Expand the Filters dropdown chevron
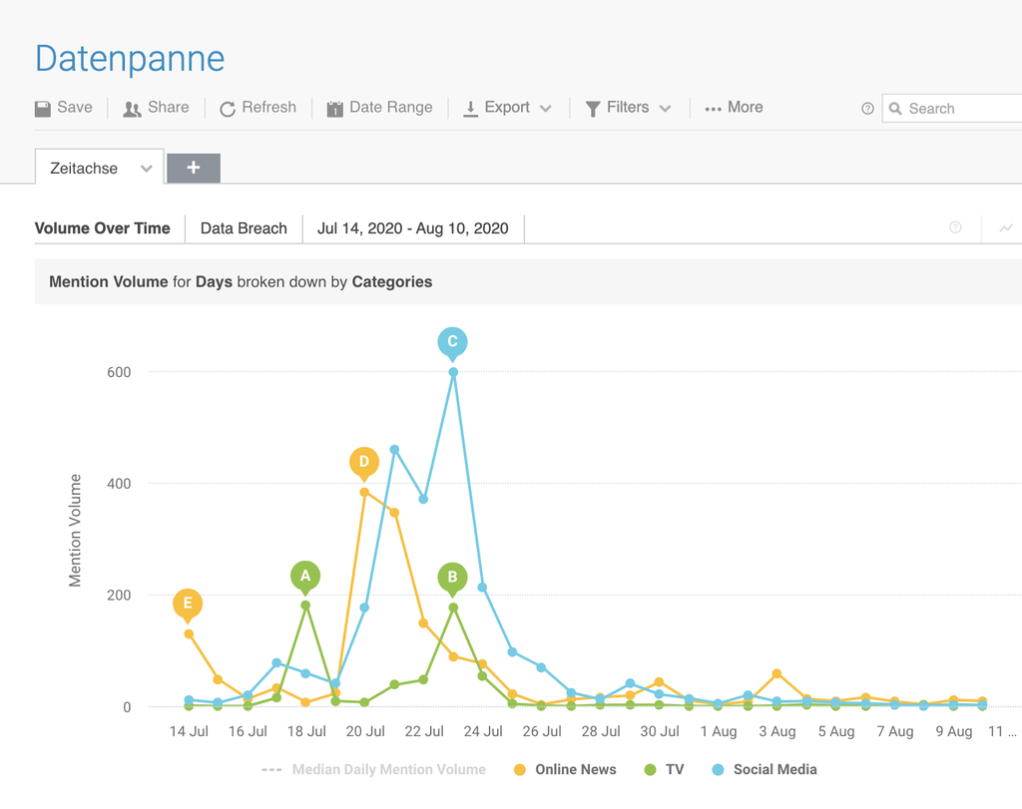The image size is (1022, 809). (666, 109)
